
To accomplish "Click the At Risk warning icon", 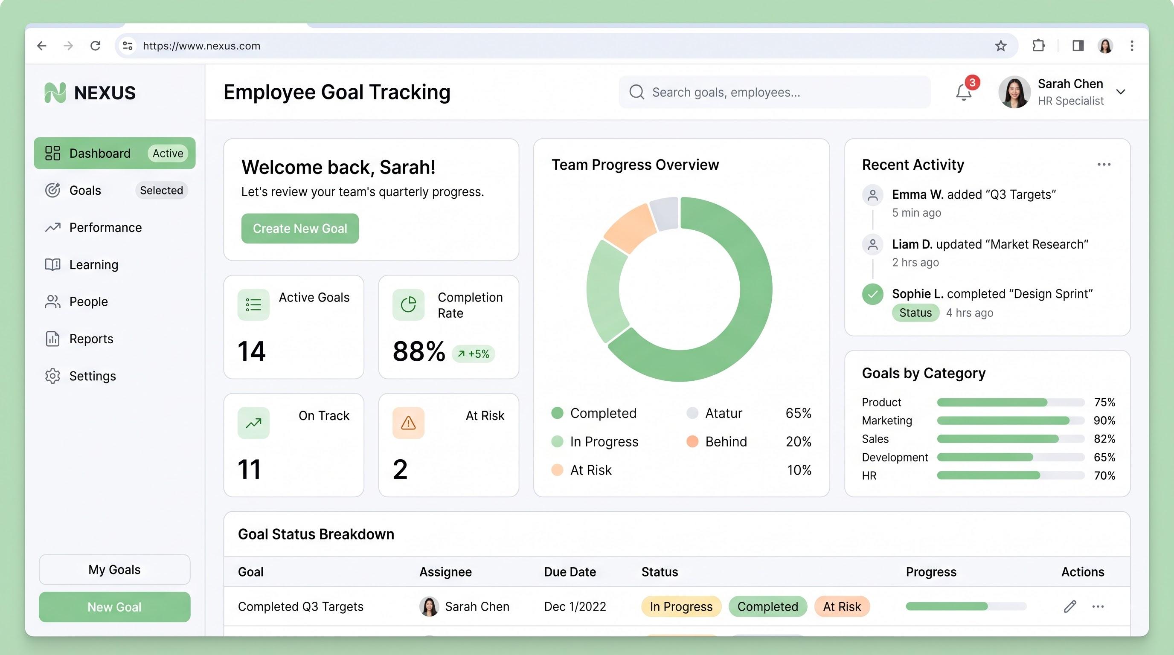I will tap(408, 423).
